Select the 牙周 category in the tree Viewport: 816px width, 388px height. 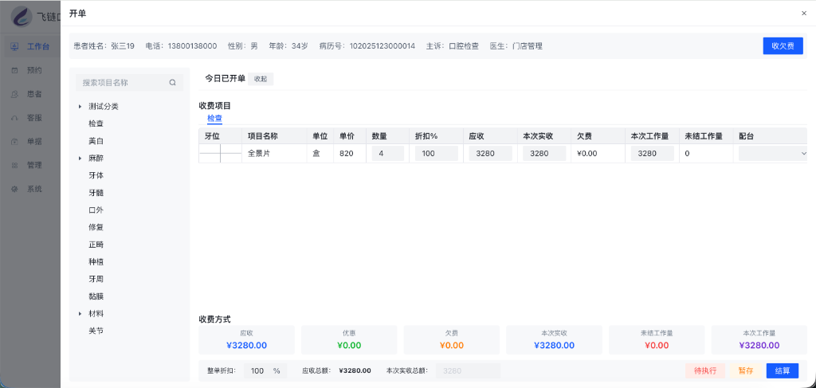tap(96, 280)
